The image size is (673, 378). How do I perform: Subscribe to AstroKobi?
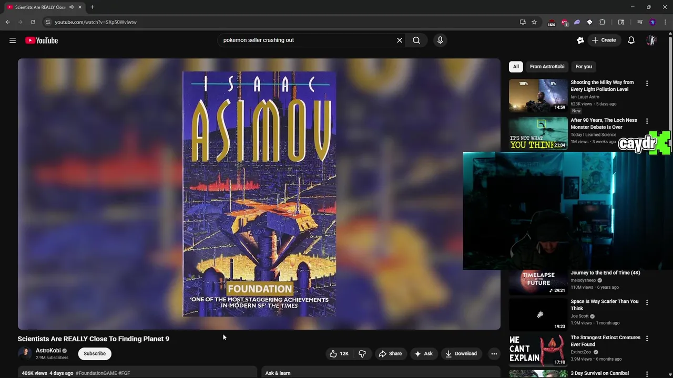coord(95,353)
